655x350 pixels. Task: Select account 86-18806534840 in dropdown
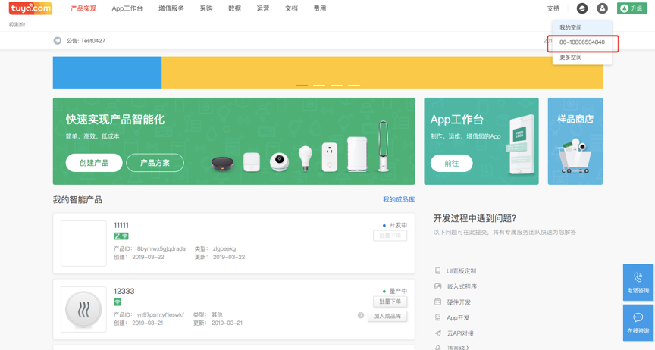point(582,42)
